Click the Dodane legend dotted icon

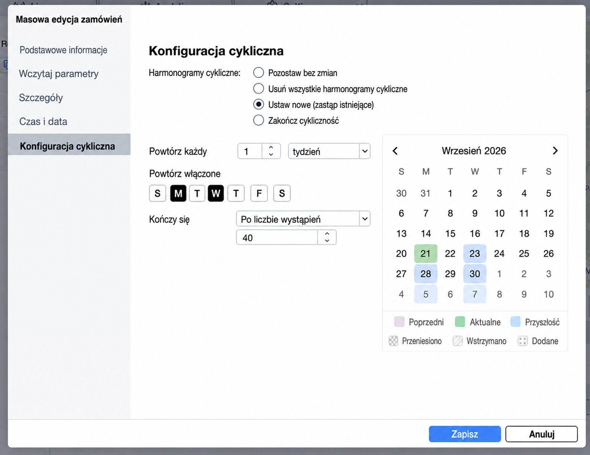[x=522, y=341]
